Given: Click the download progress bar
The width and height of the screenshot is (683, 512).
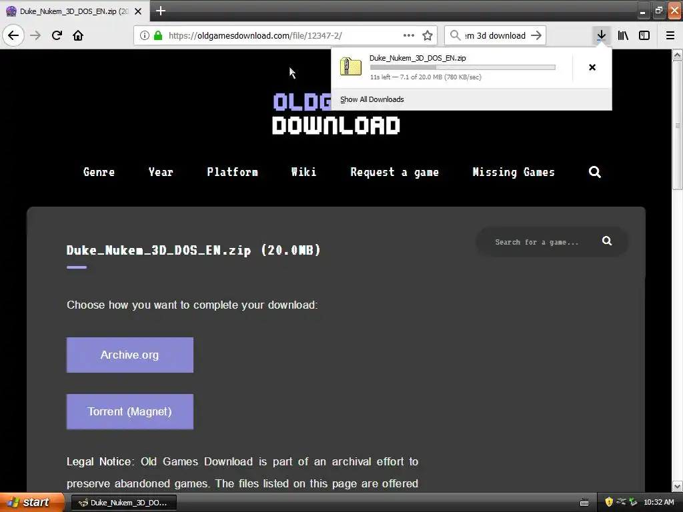Looking at the screenshot, I should pyautogui.click(x=463, y=67).
